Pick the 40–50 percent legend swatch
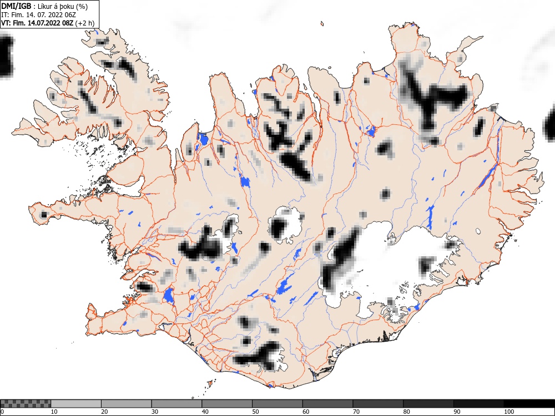 tap(227, 404)
